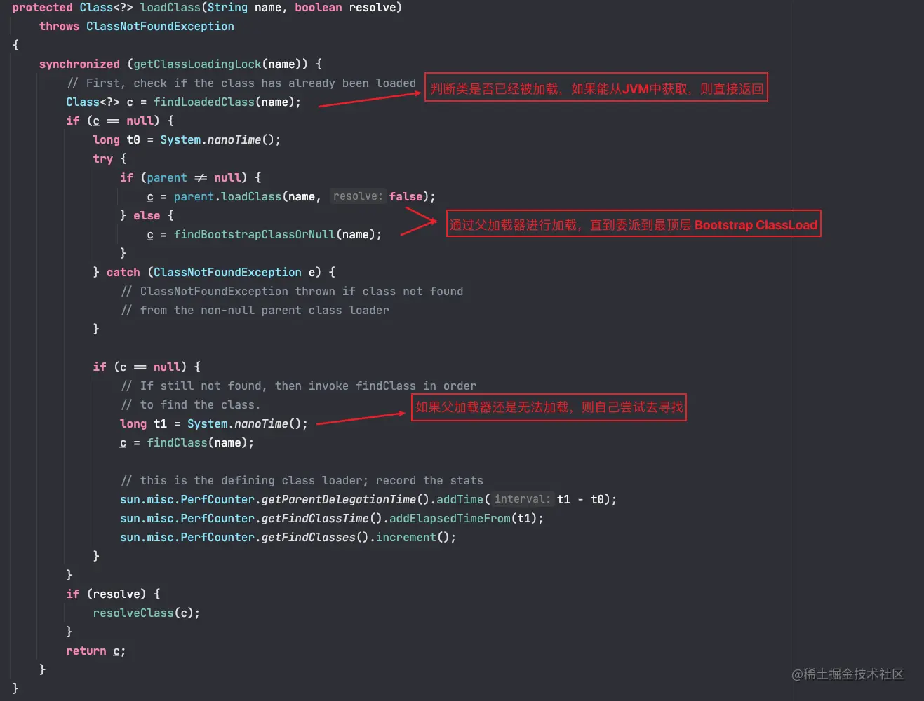
Task: Click the "increment" method call
Action: coord(406,538)
